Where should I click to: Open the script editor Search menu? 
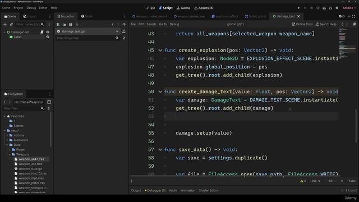151,24
